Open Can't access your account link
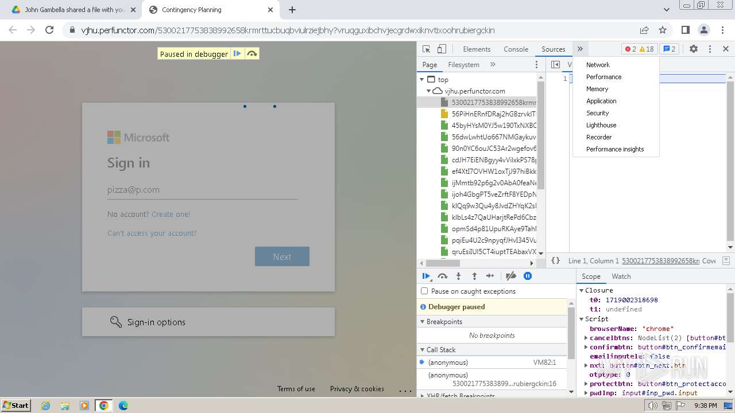 (x=152, y=233)
